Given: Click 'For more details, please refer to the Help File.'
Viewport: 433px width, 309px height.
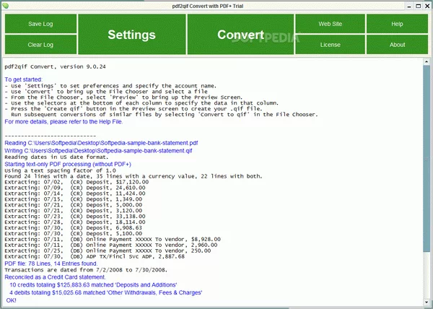Looking at the screenshot, I should pyautogui.click(x=64, y=121).
